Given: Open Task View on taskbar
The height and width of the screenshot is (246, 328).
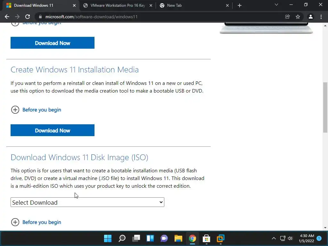Looking at the screenshot, I should click(136, 238).
